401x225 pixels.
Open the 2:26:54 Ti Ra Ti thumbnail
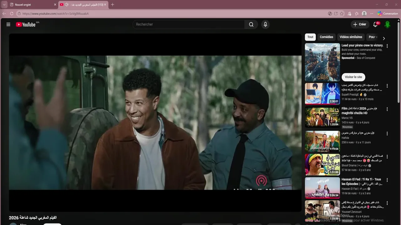tap(322, 187)
